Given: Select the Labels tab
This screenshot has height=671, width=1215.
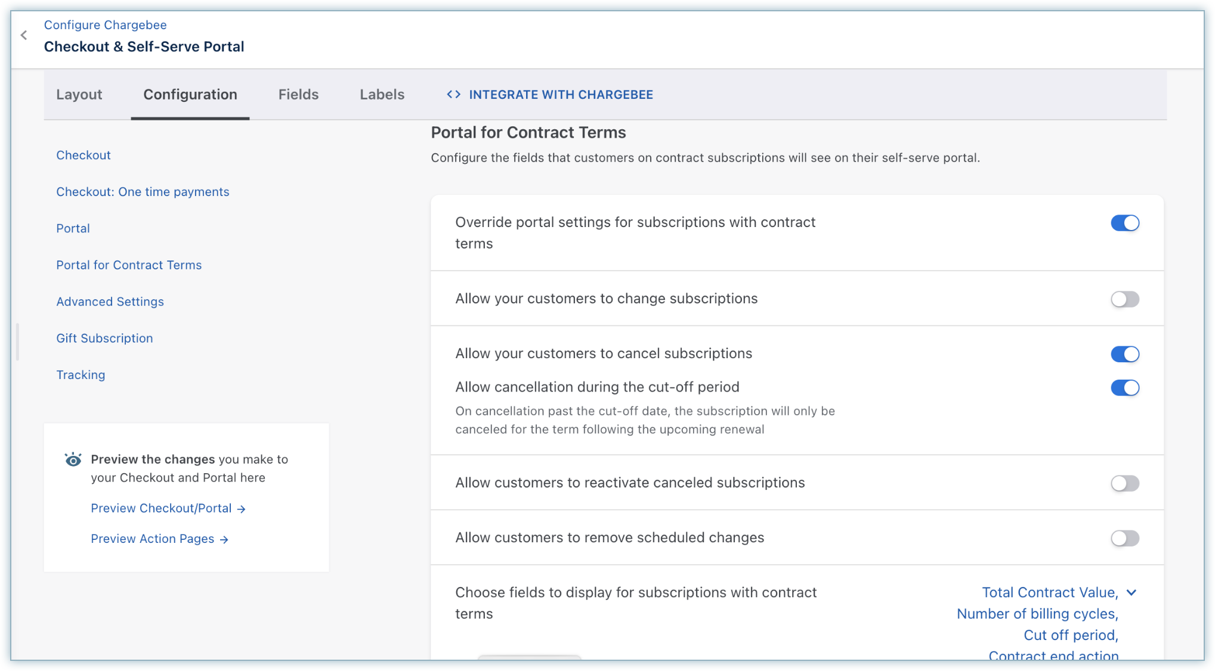Looking at the screenshot, I should coord(382,94).
